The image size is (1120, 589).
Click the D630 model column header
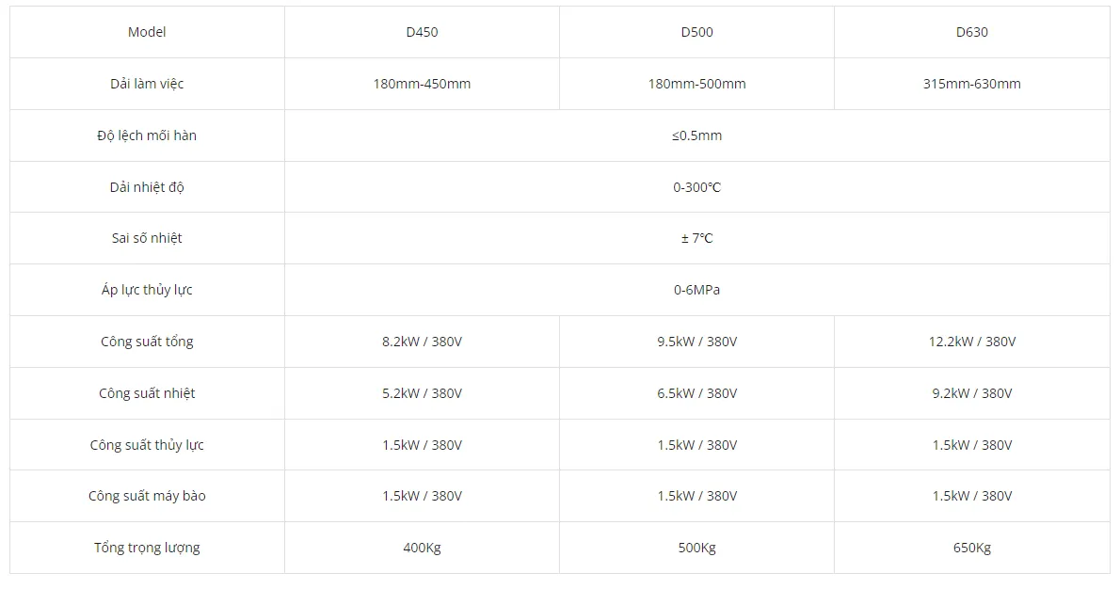pyautogui.click(x=971, y=32)
